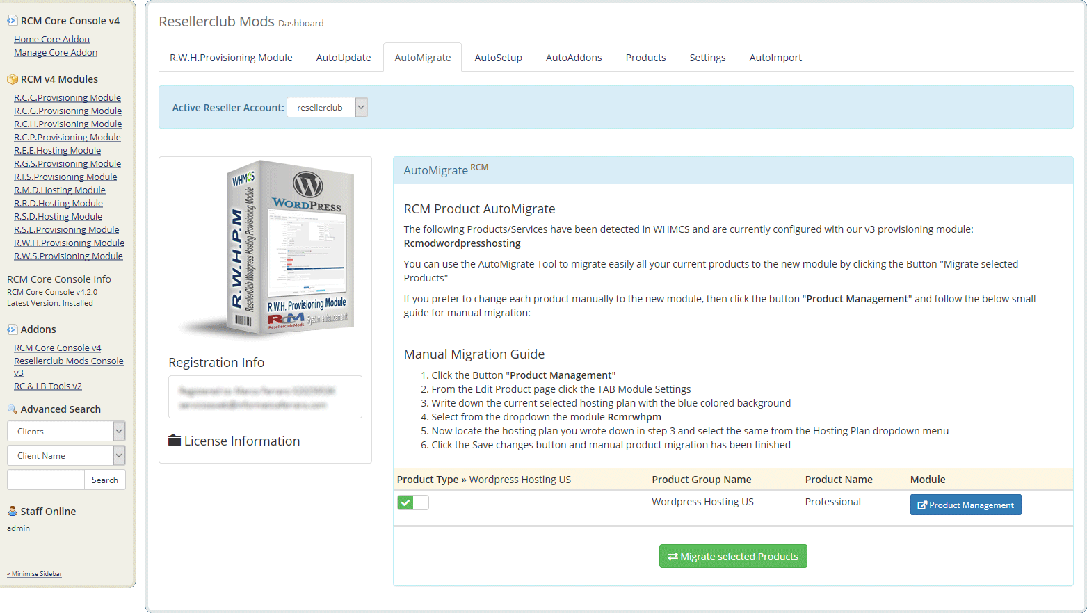Open R.C.P.Provisioning Module link
This screenshot has height=613, width=1087.
coord(67,138)
